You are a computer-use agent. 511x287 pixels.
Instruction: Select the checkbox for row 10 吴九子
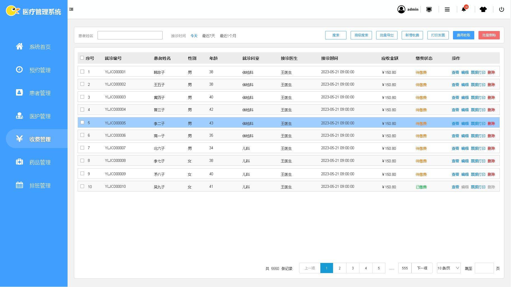tap(82, 186)
